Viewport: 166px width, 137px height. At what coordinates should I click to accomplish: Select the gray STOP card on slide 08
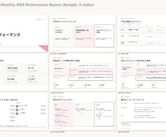[83, 114]
